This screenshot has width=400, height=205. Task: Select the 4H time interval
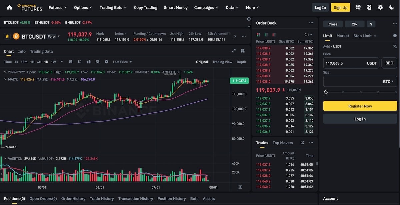coord(39,62)
